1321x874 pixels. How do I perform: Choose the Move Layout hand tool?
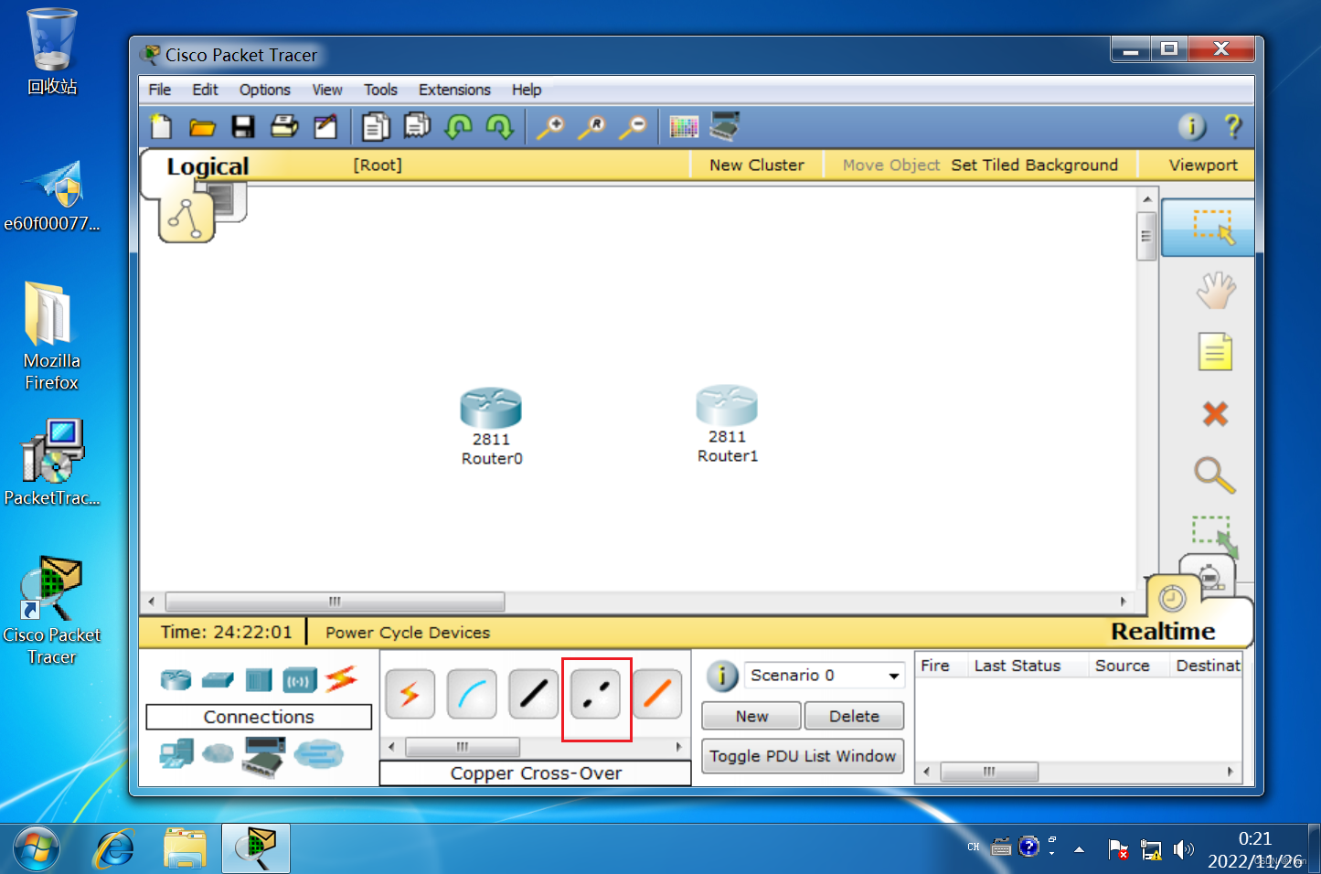click(1216, 292)
